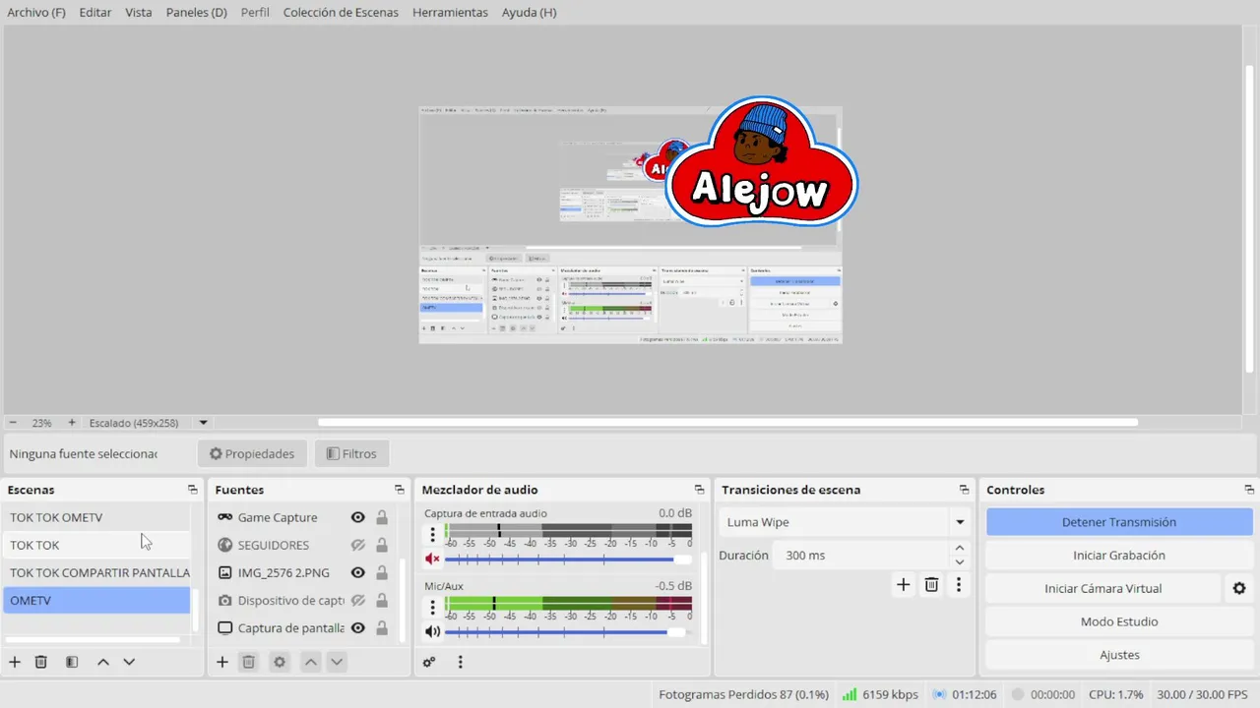
Task: Adjust Captura de entrada audio volume slider
Action: pos(568,560)
